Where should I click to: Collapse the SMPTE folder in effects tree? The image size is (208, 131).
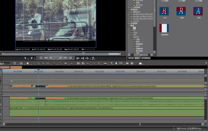(x=129, y=37)
